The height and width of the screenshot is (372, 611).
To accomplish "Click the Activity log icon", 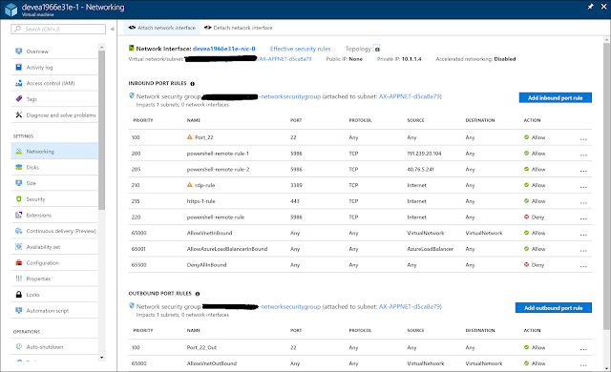I will (19, 67).
